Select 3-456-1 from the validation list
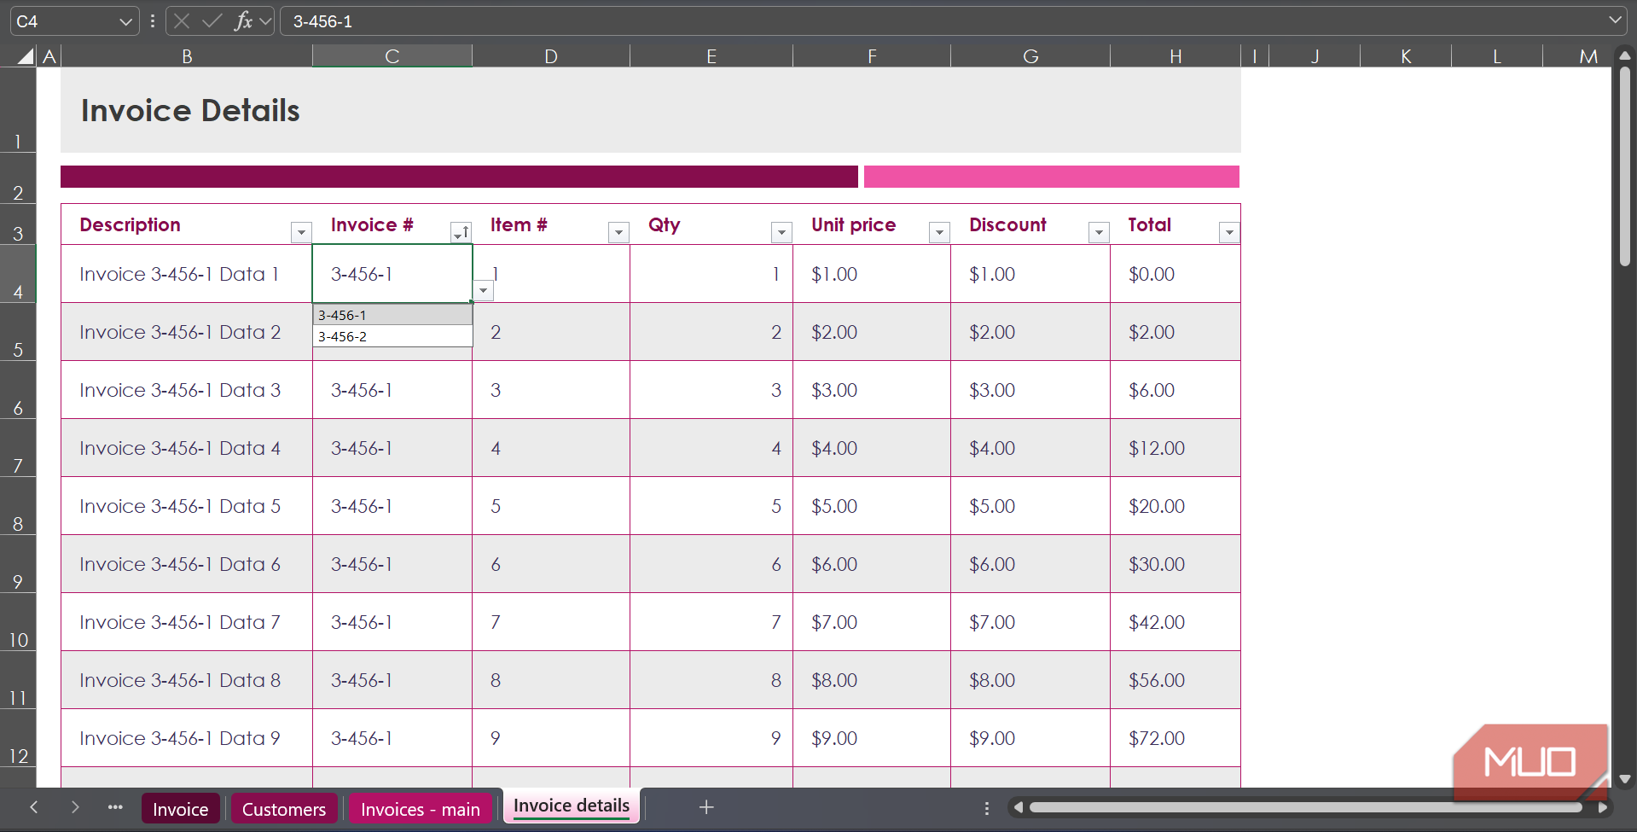The width and height of the screenshot is (1637, 832). tap(392, 315)
